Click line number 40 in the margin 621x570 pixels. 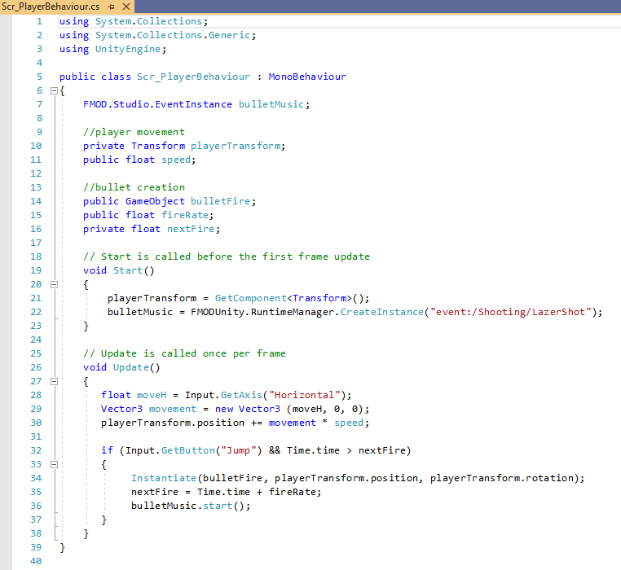pyautogui.click(x=35, y=561)
